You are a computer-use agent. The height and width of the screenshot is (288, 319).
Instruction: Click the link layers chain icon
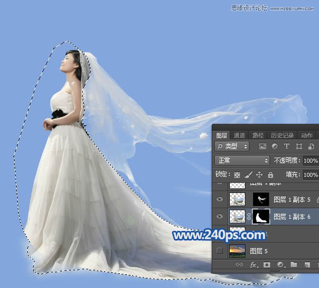pyautogui.click(x=239, y=264)
